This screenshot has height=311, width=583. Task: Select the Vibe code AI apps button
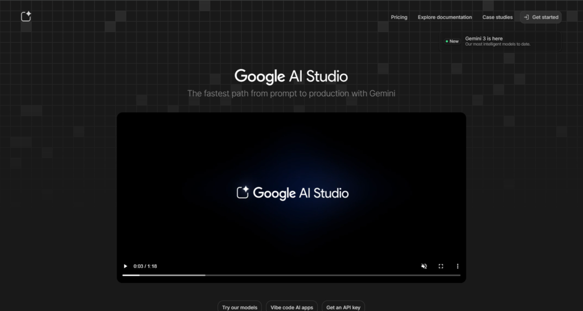[291, 307]
